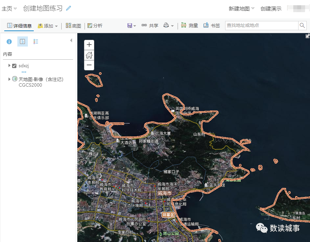Click the 蓝天宾馆 building marker

pyautogui.click(x=206, y=185)
